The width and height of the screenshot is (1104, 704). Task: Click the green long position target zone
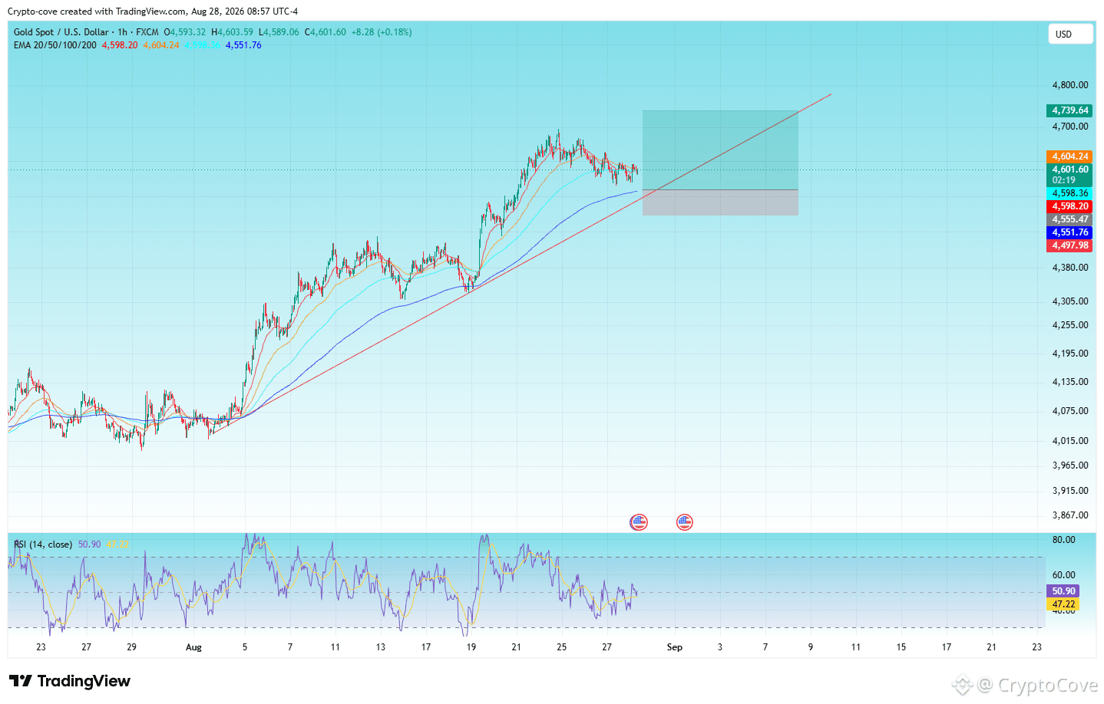click(x=720, y=150)
